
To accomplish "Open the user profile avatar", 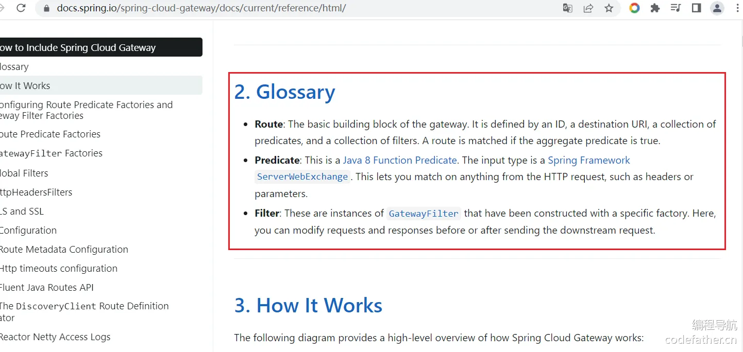I will click(717, 8).
